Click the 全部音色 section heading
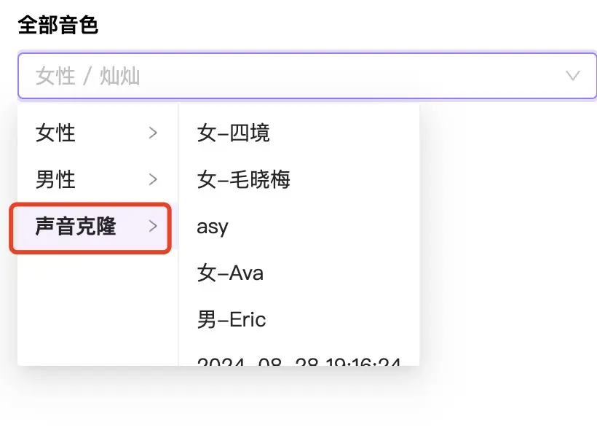The height and width of the screenshot is (430, 597). point(58,26)
